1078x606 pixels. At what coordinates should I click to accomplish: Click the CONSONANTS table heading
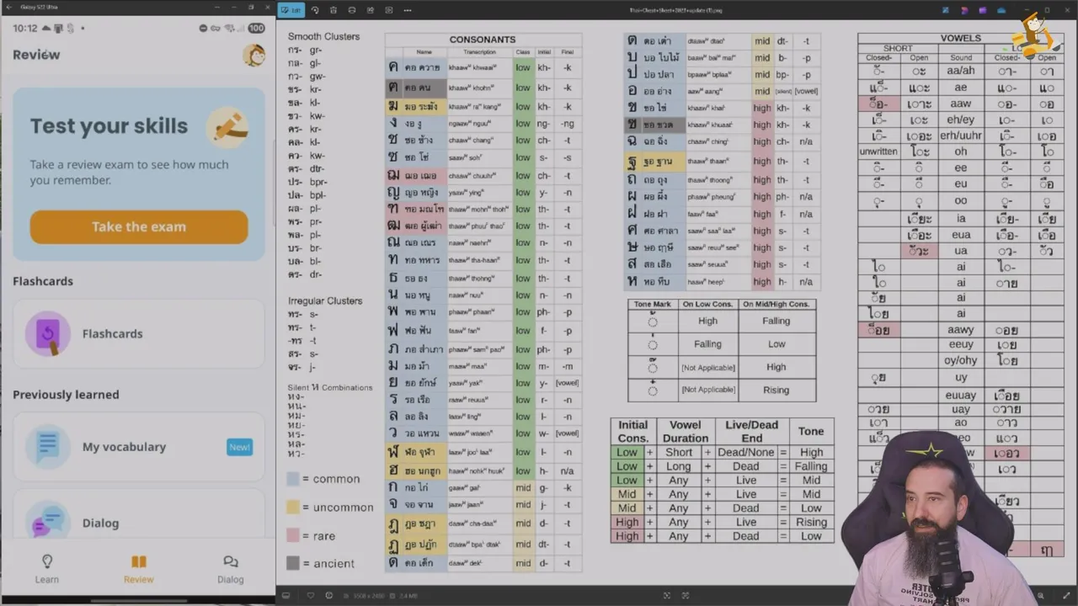(483, 40)
